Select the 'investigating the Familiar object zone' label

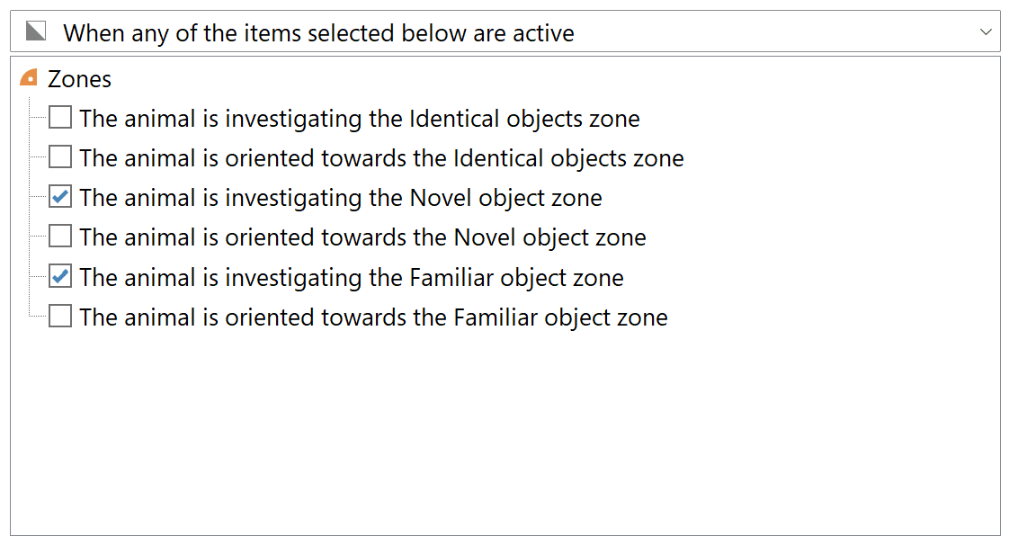351,277
